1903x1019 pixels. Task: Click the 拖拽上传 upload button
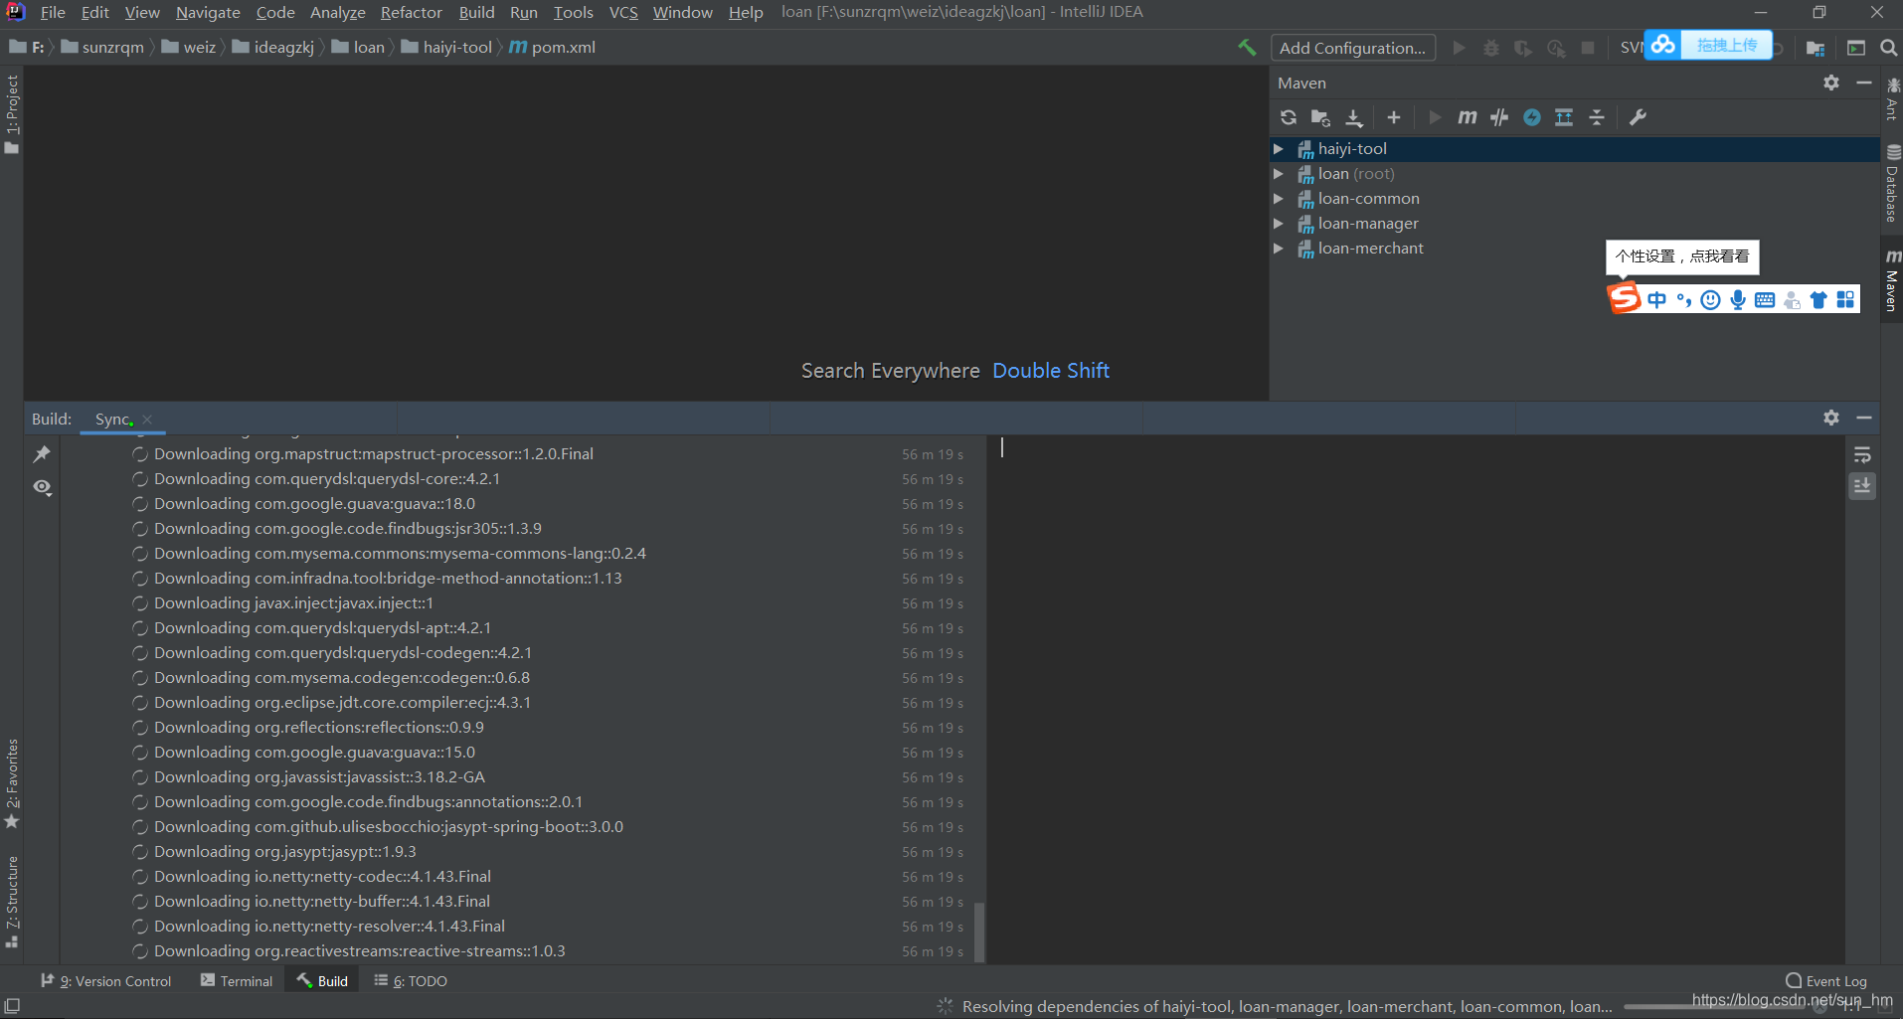(1726, 45)
